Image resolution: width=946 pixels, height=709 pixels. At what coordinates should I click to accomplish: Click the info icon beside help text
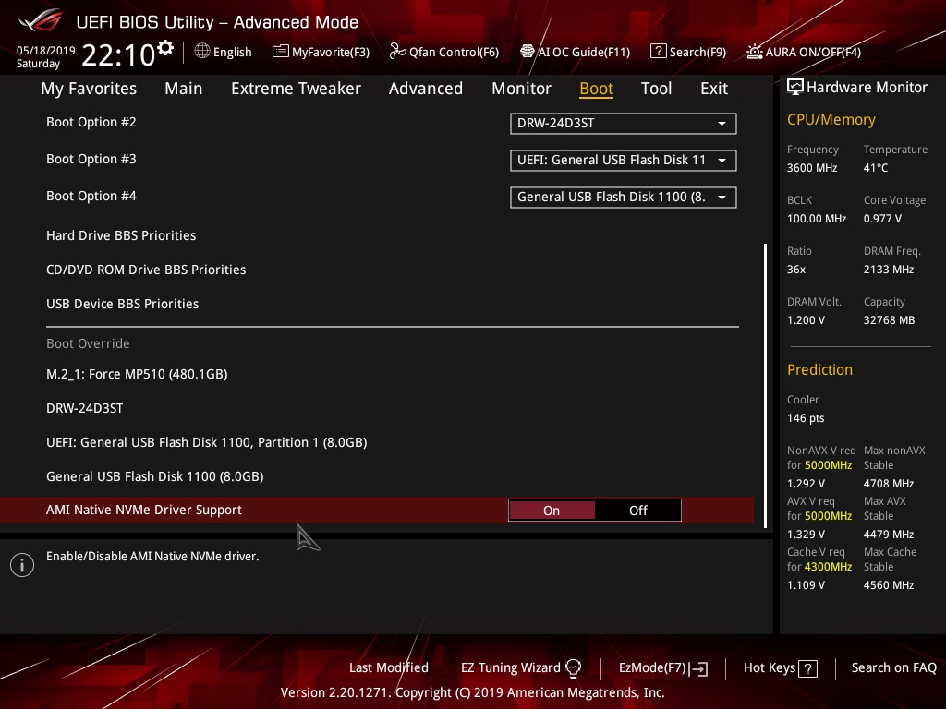[22, 565]
